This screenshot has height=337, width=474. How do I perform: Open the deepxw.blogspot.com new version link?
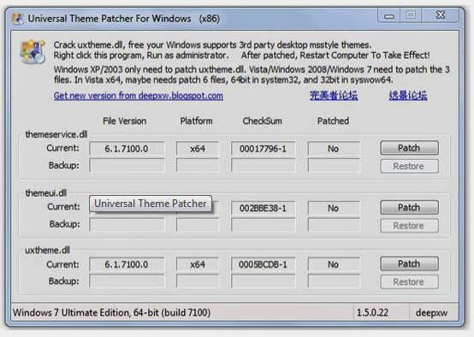click(x=139, y=96)
